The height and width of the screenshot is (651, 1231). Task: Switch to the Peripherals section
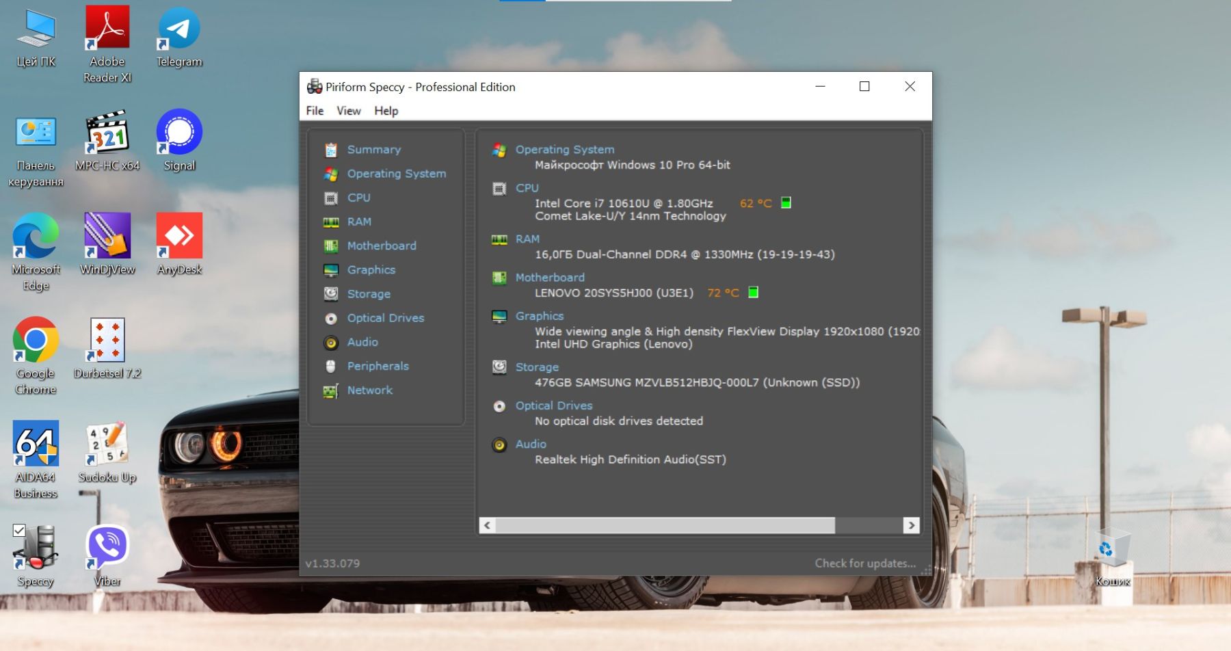[378, 367]
